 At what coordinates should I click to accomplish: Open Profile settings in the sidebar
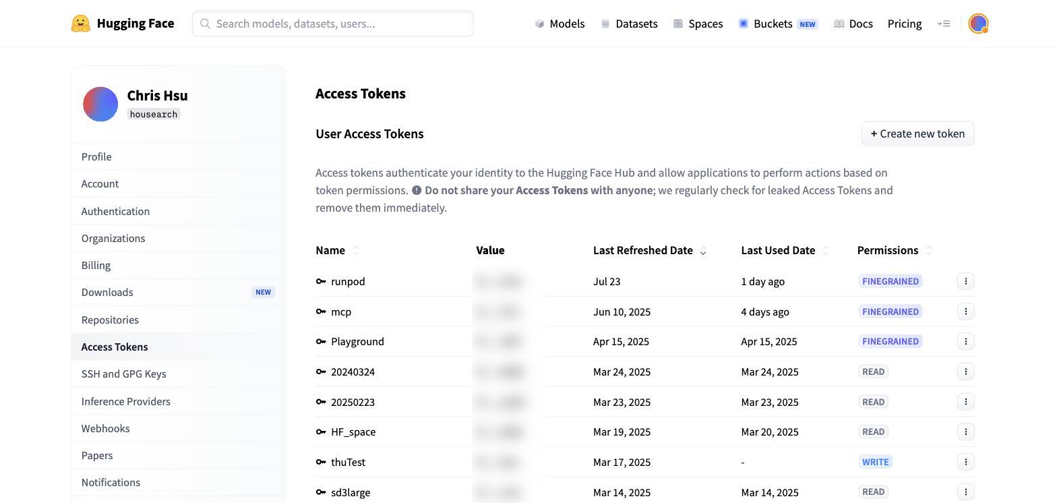click(178, 156)
